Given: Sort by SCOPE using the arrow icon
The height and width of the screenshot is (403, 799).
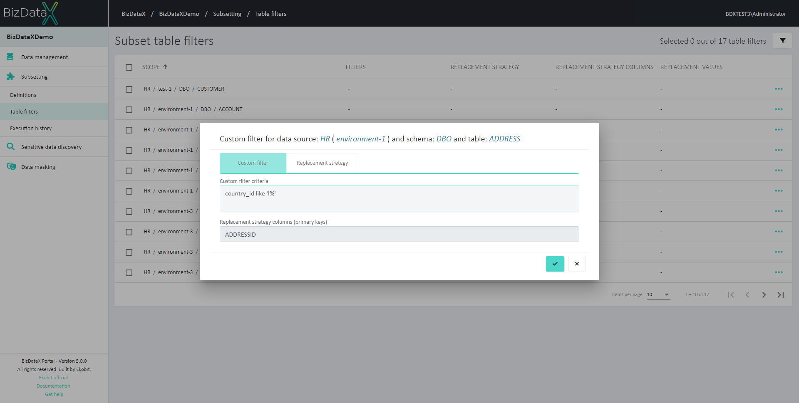Looking at the screenshot, I should point(165,67).
